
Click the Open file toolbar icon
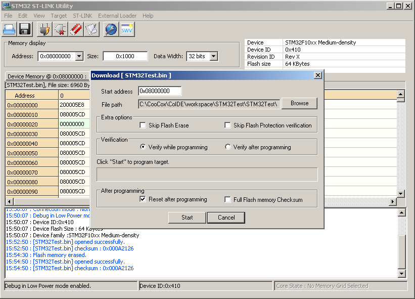coord(10,29)
